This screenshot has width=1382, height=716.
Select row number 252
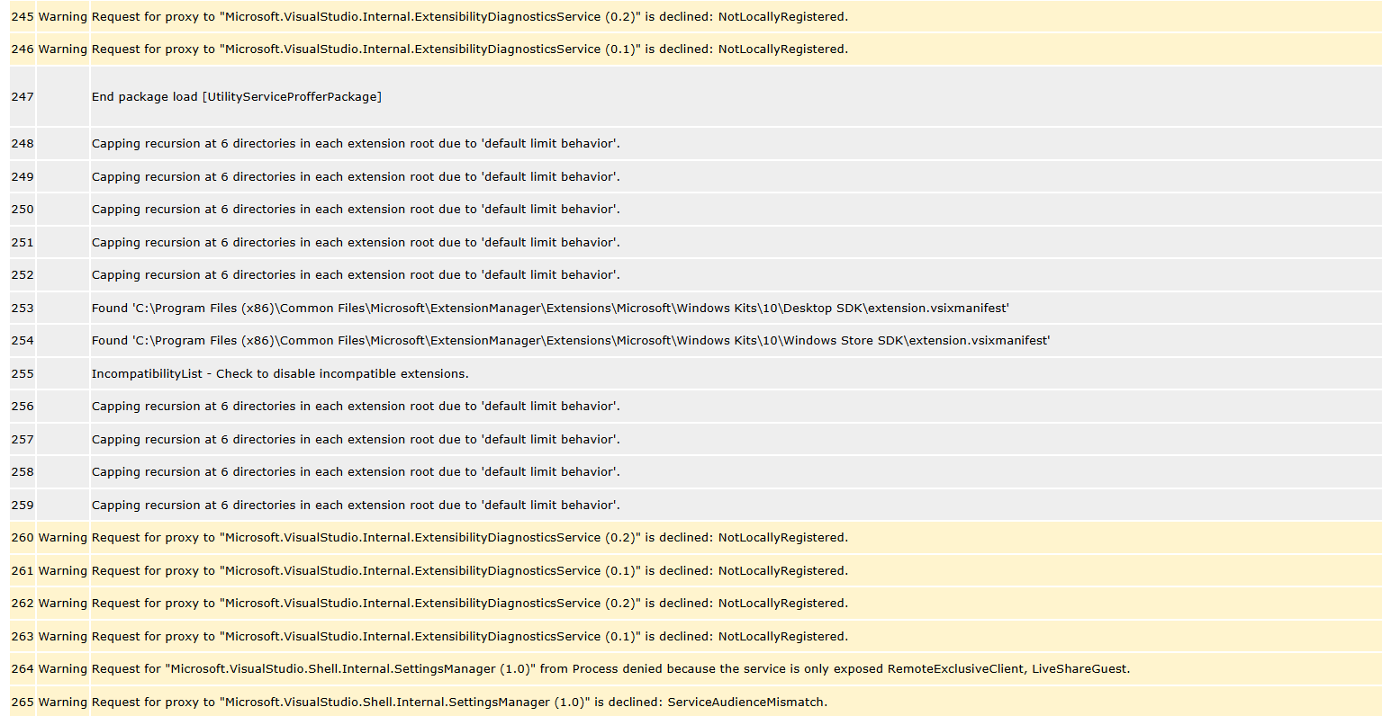[x=23, y=275]
